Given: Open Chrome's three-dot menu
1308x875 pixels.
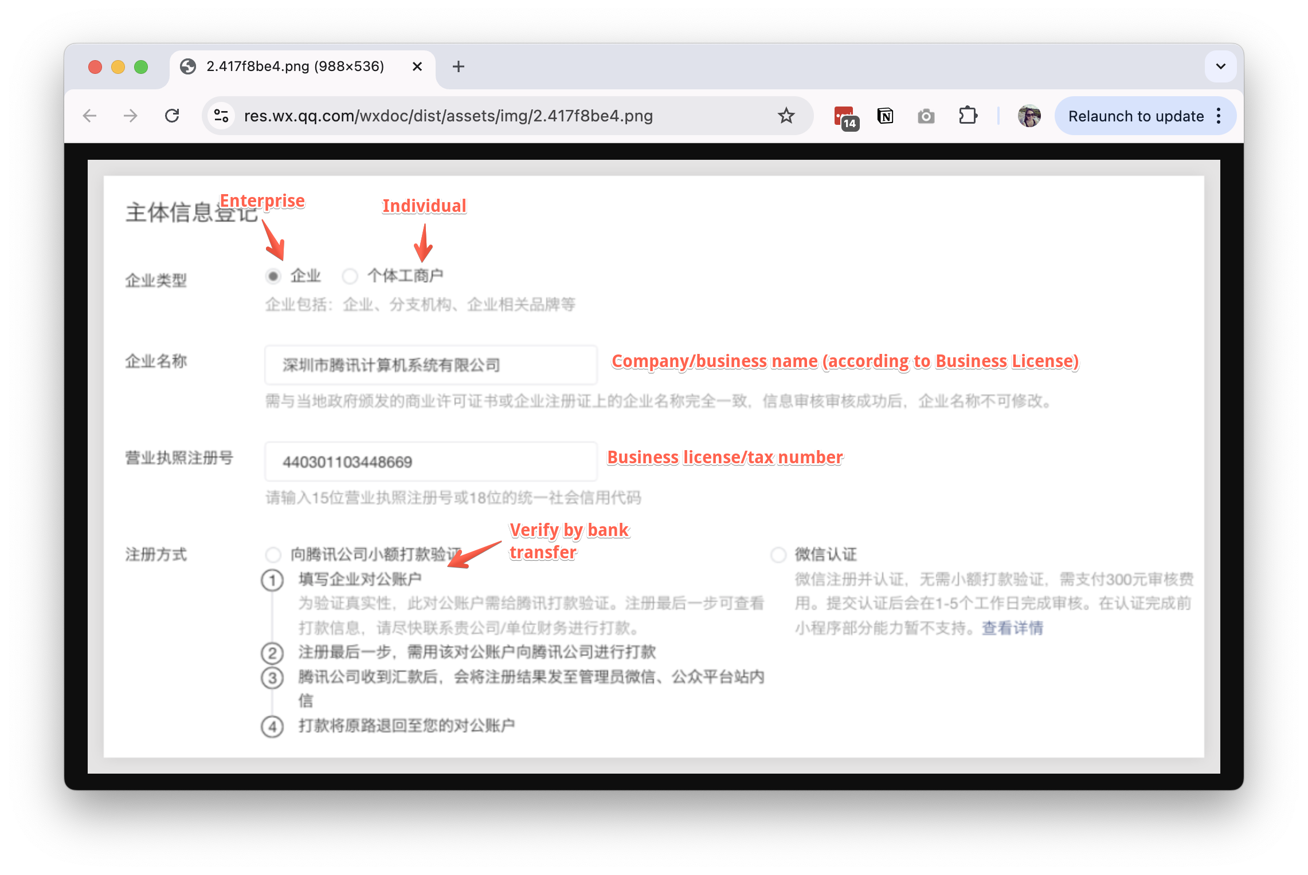Looking at the screenshot, I should (x=1219, y=116).
